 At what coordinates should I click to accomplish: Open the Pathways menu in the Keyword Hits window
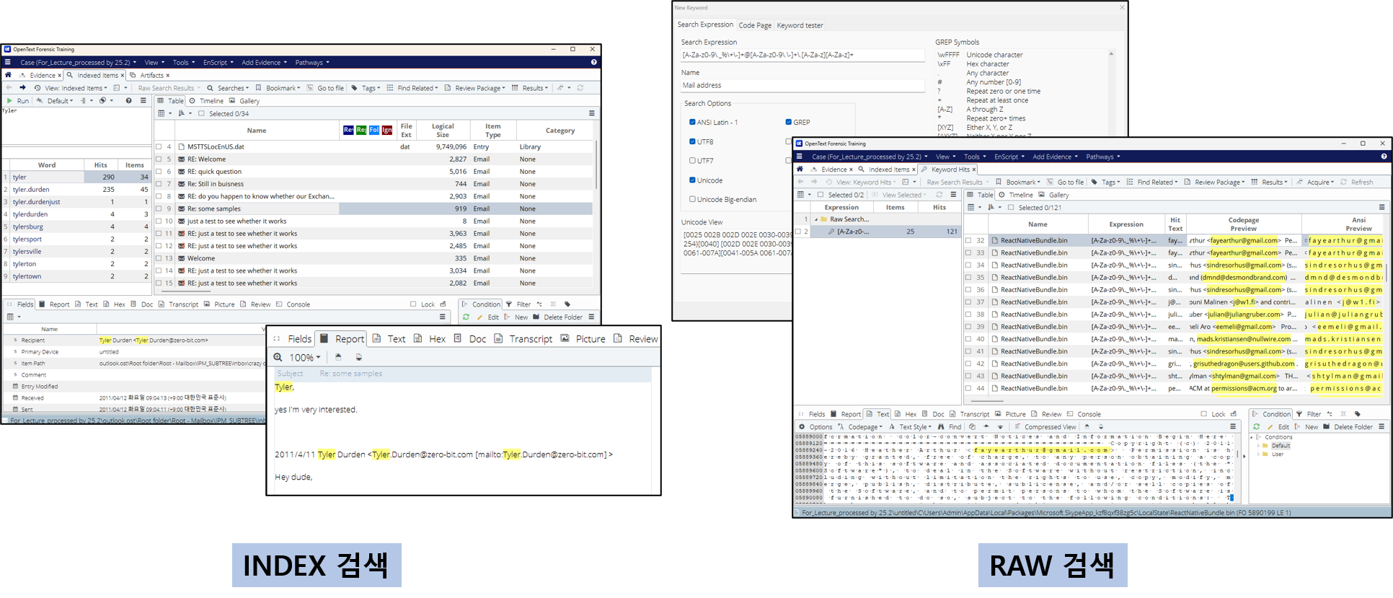point(1103,157)
